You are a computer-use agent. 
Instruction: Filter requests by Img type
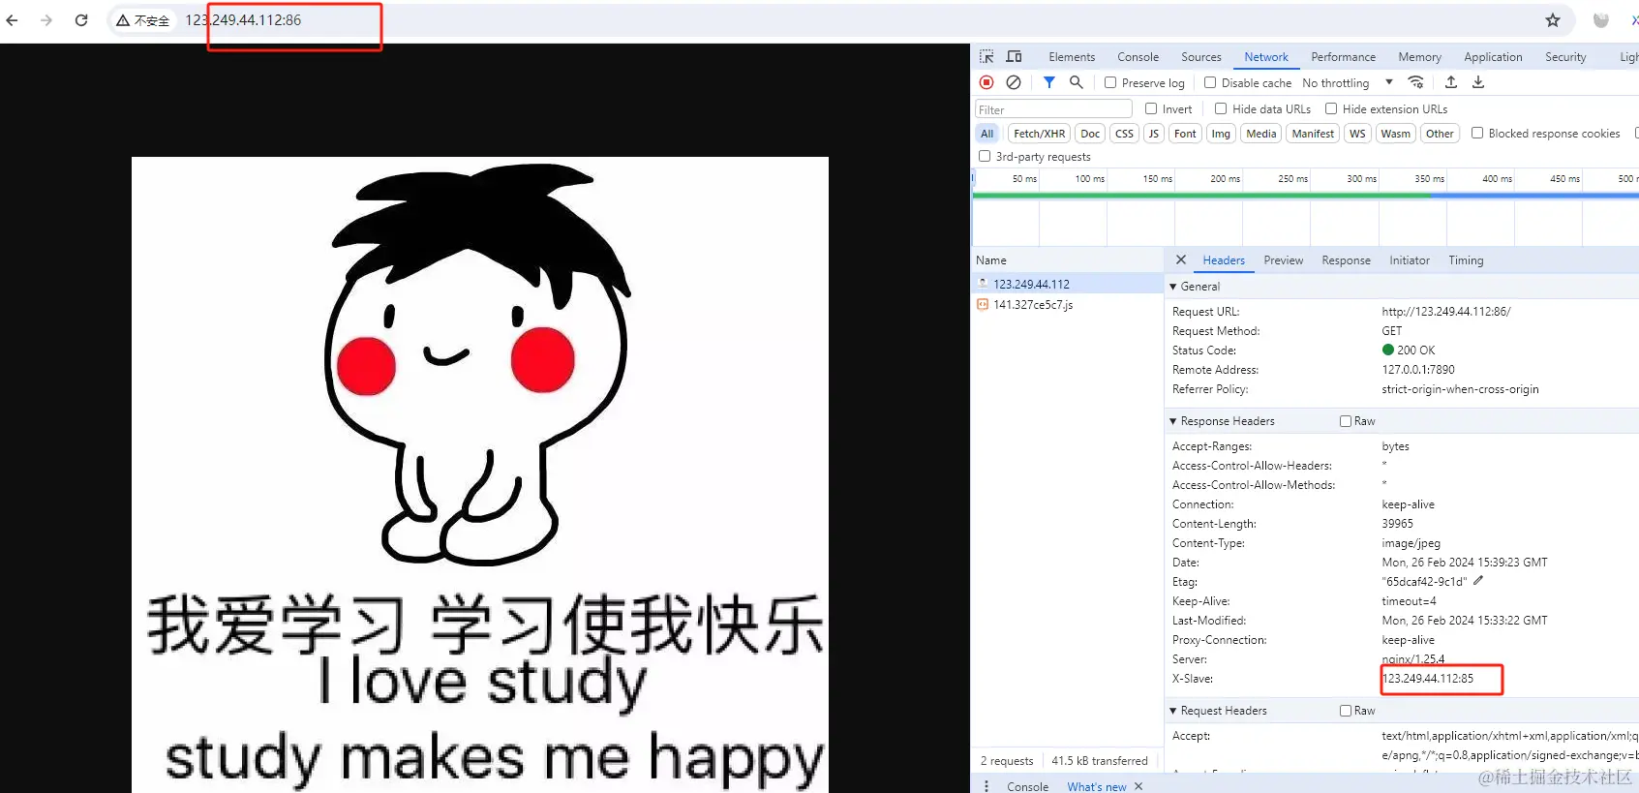(1221, 134)
